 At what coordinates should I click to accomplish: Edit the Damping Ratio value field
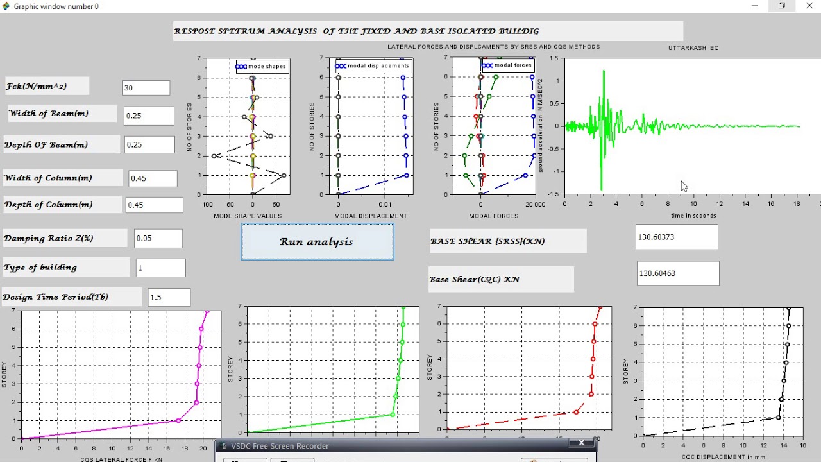(x=158, y=238)
